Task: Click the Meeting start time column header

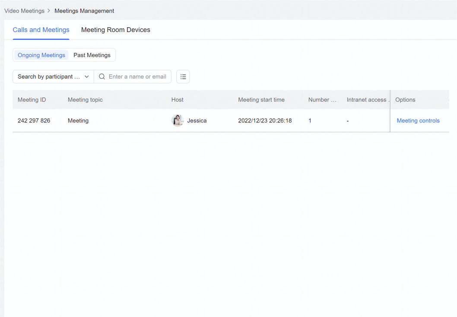Action: pyautogui.click(x=261, y=99)
